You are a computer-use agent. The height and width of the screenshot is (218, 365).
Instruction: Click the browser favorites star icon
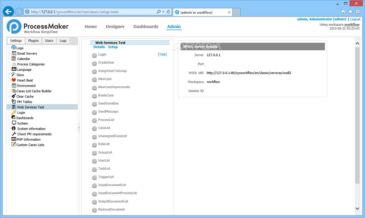click(350, 12)
